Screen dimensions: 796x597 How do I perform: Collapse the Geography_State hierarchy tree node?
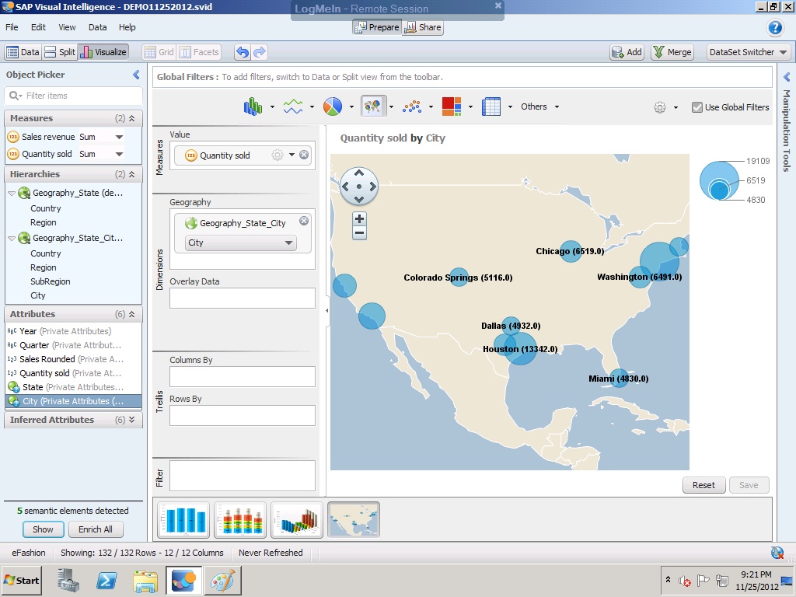click(12, 194)
